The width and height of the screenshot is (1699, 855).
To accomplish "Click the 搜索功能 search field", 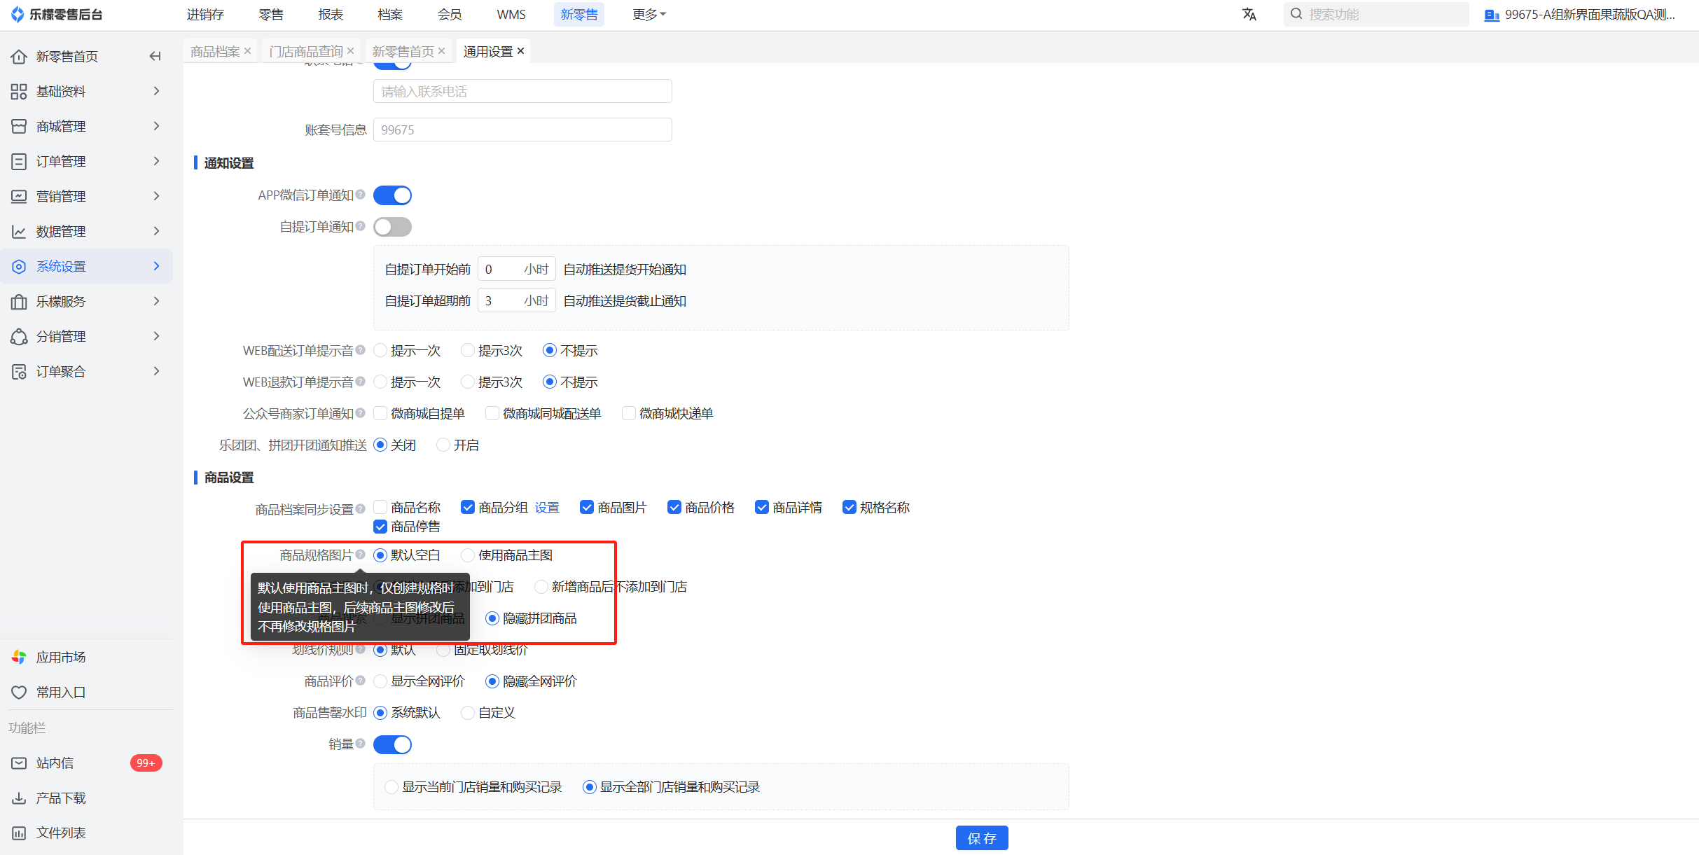I will click(1376, 14).
